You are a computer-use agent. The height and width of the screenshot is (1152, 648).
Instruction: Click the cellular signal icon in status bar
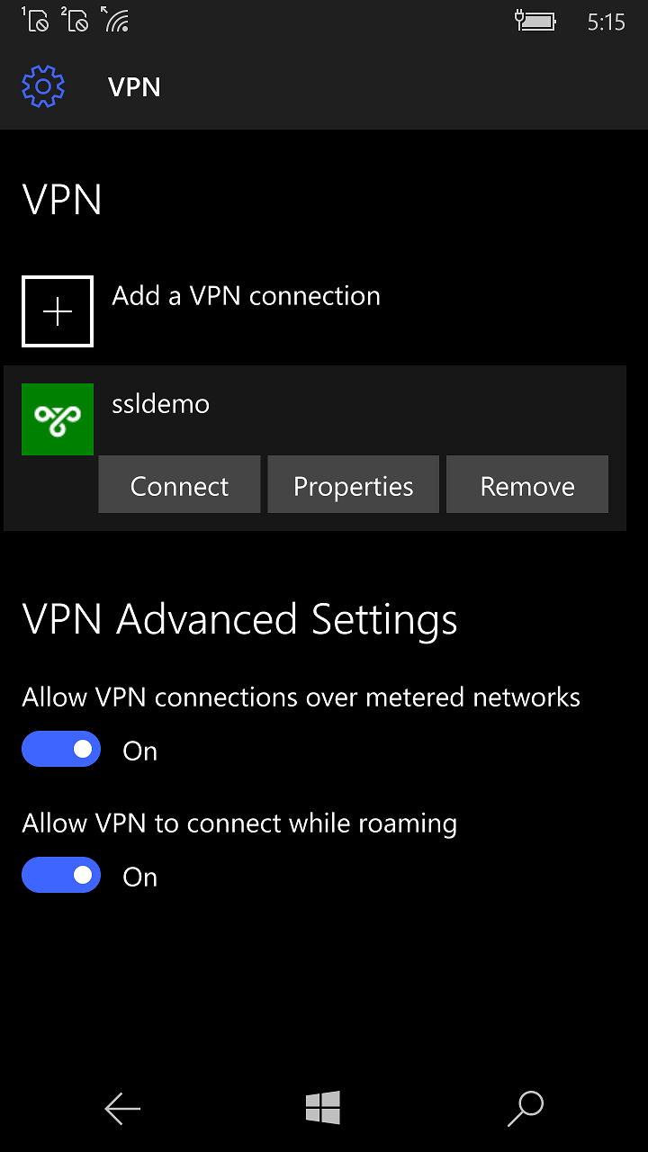tap(117, 20)
